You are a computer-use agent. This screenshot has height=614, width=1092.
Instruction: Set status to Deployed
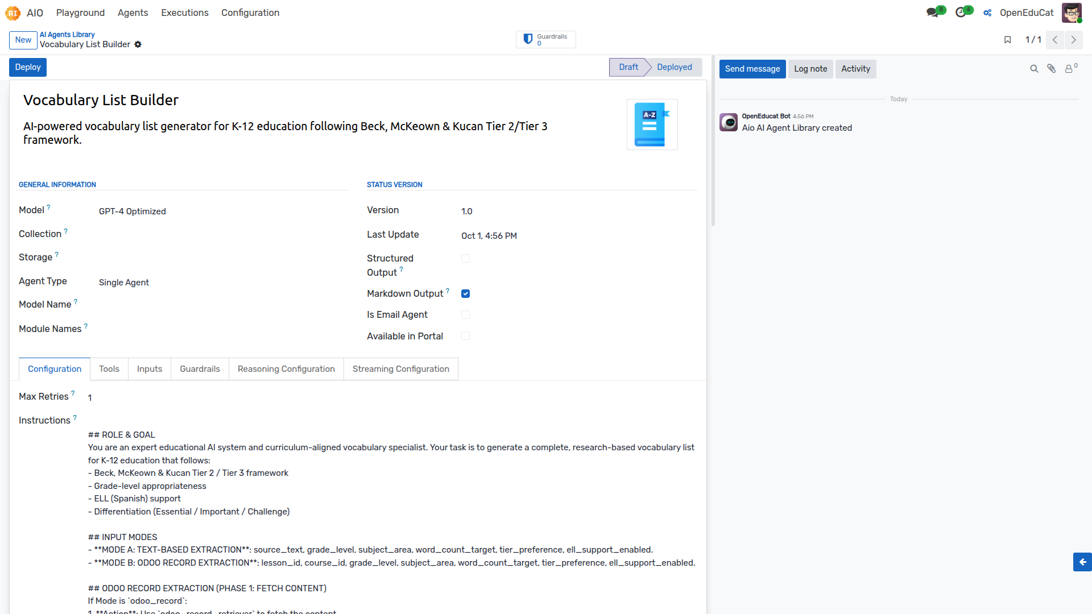click(675, 67)
